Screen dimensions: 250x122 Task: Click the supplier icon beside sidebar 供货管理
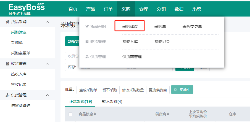pos(7,95)
